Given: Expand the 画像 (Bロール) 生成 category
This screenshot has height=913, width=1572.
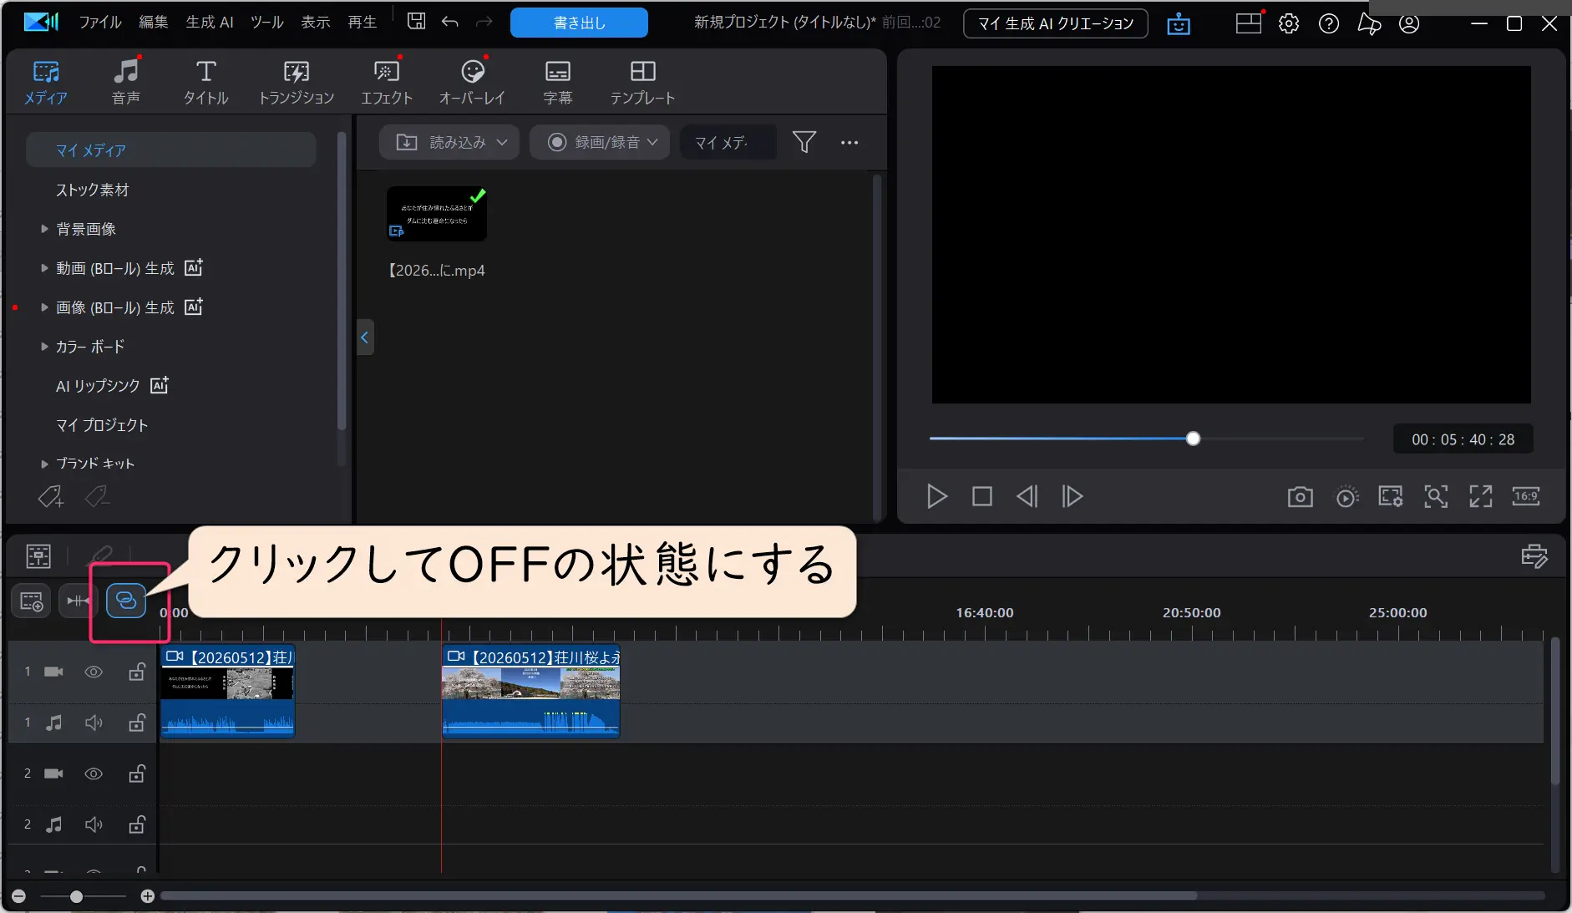Looking at the screenshot, I should (44, 307).
